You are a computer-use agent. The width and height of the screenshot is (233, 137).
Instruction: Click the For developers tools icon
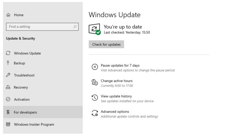8,112
